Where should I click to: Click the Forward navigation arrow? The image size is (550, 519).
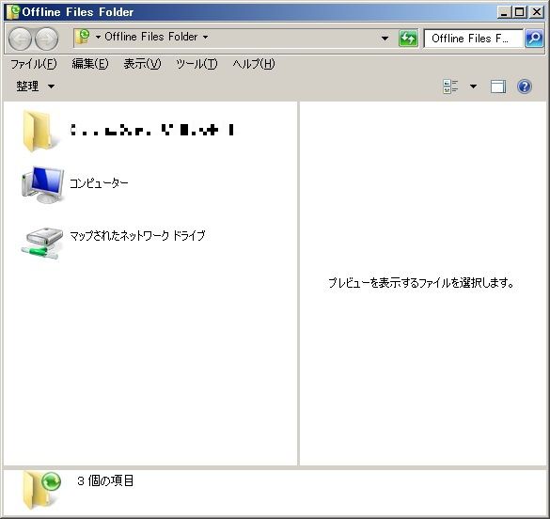click(x=47, y=39)
